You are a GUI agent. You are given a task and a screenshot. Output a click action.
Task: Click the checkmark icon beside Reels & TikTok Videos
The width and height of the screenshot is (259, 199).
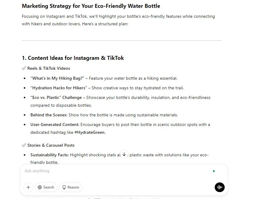(24, 68)
